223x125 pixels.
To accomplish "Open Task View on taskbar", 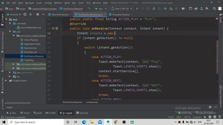I will pyautogui.click(x=76, y=122).
